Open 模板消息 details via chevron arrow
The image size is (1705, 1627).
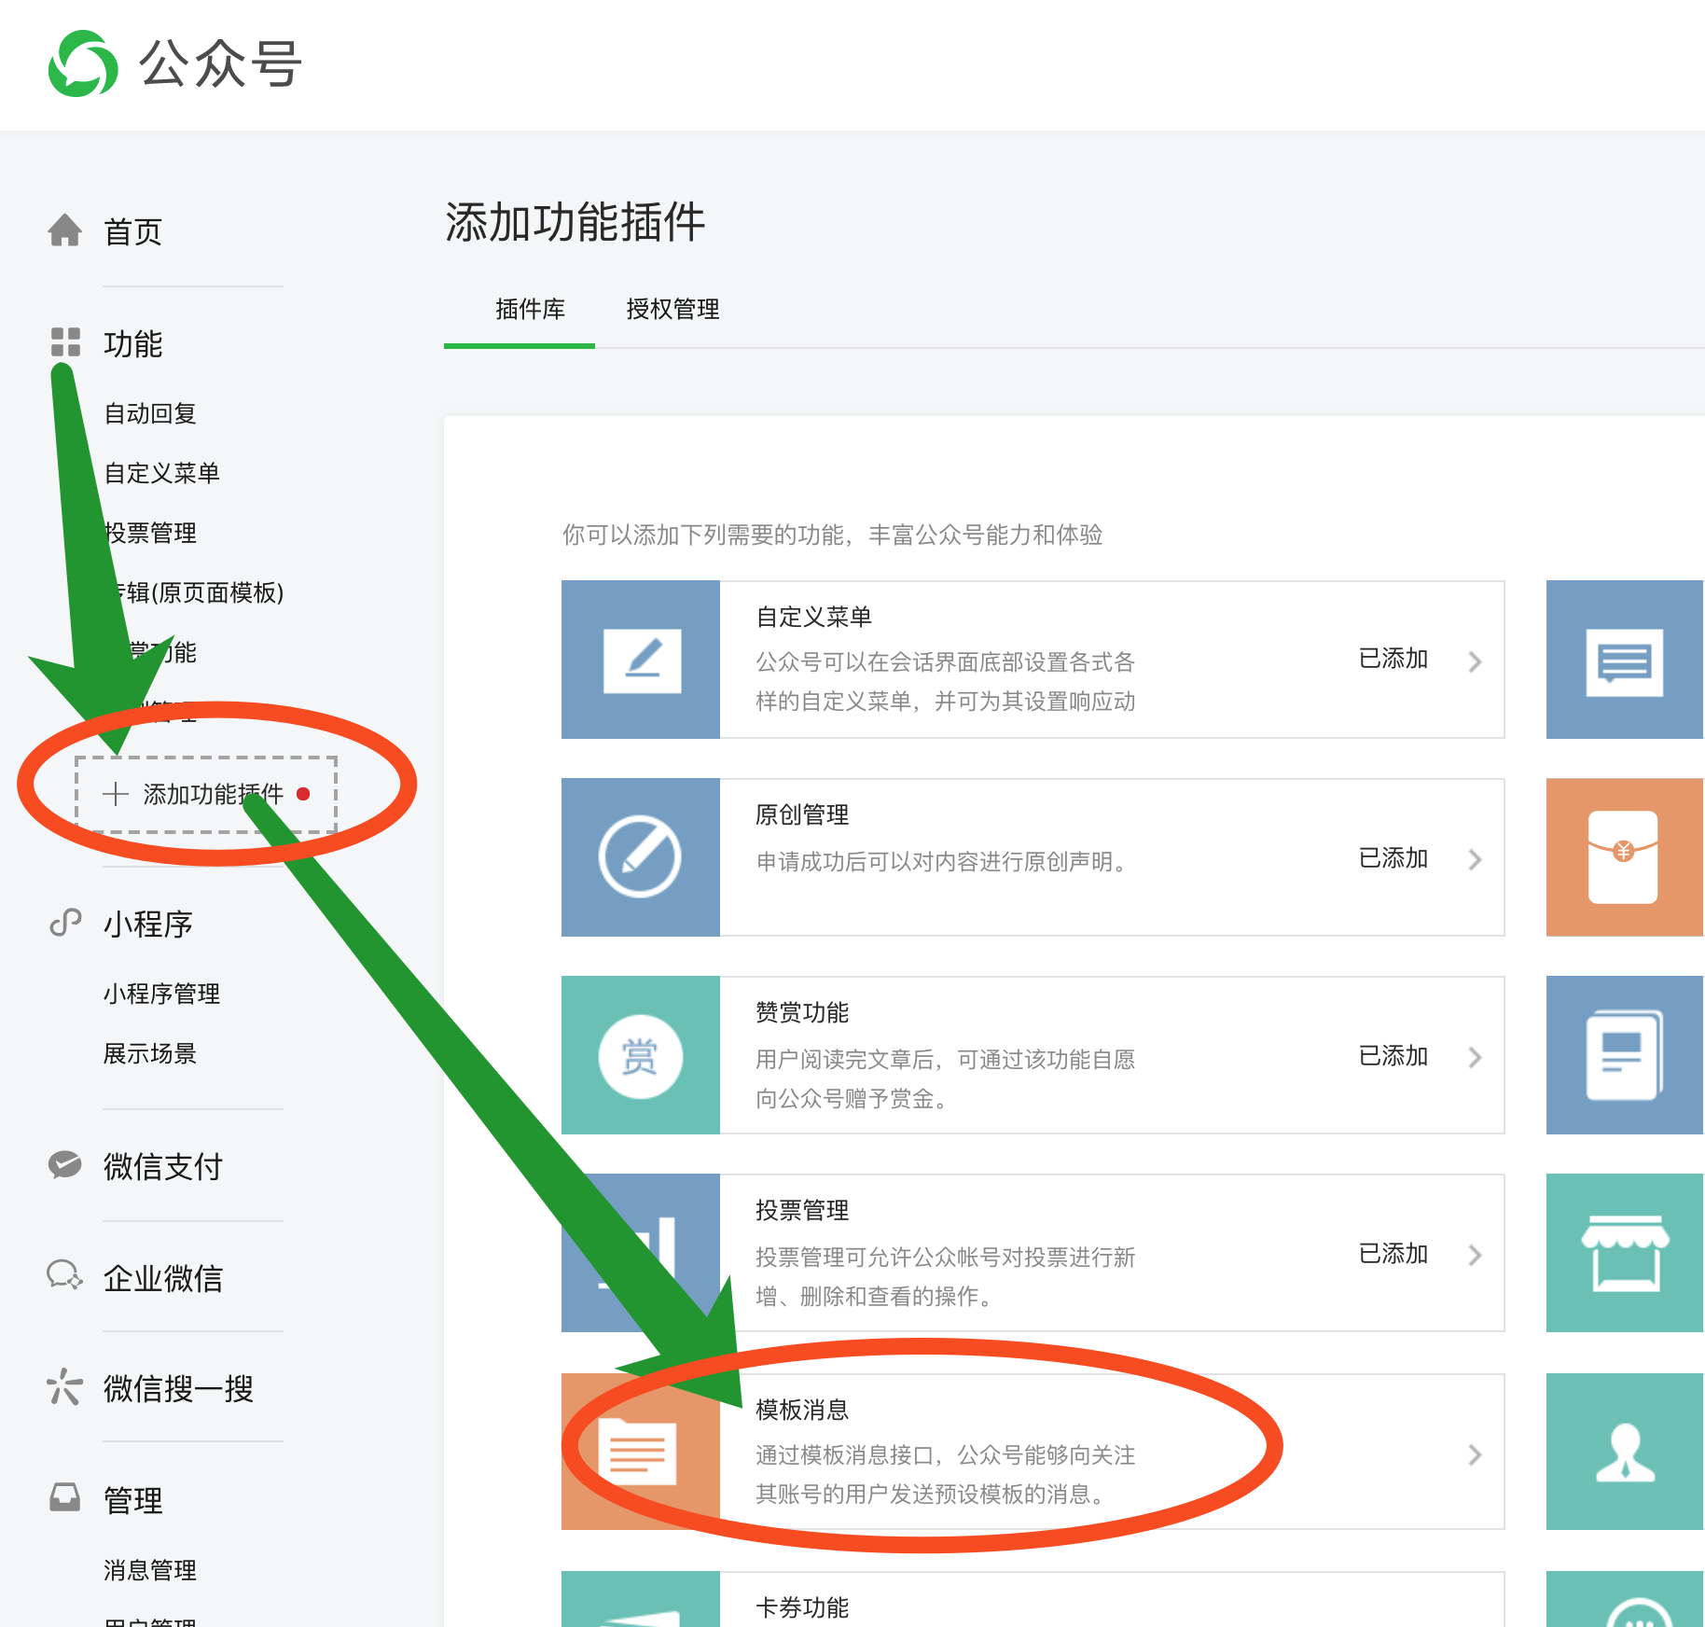point(1475,1454)
